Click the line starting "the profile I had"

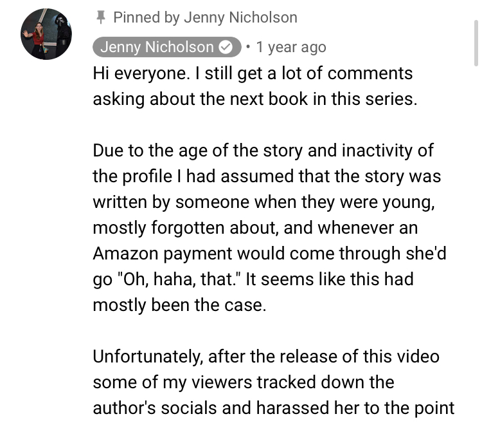[267, 176]
